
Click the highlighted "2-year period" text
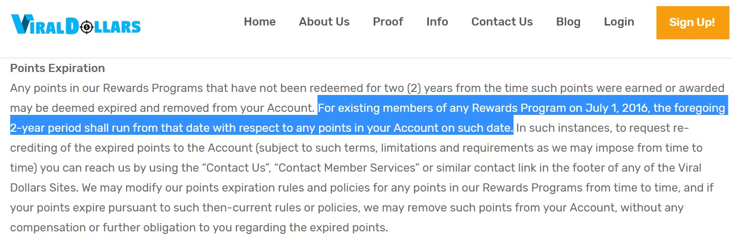tap(44, 128)
